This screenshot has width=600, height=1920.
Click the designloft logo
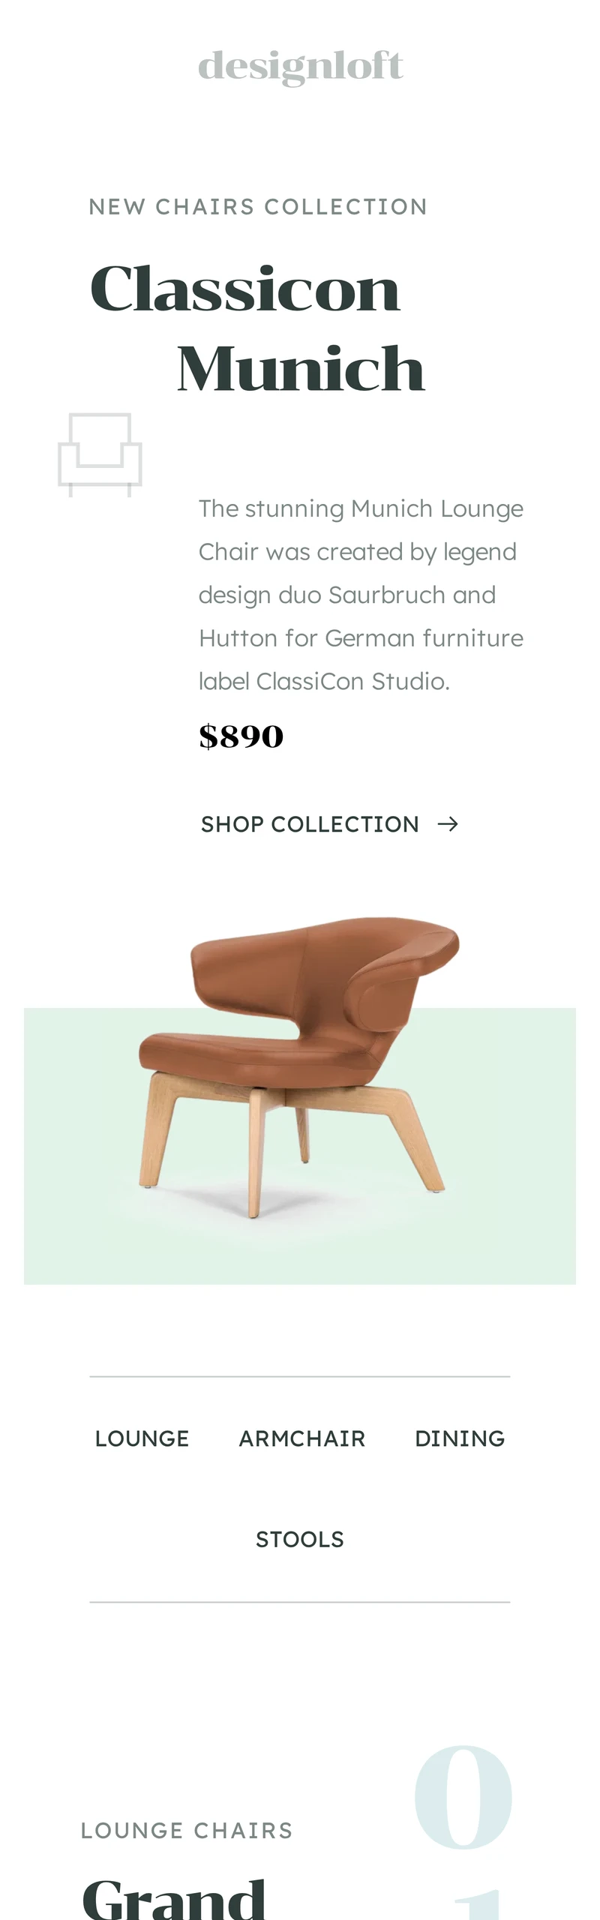pos(300,67)
